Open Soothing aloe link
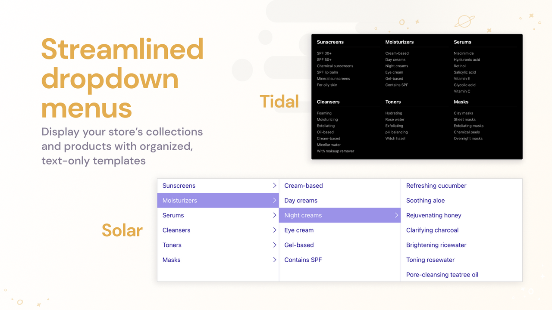The image size is (552, 310). tap(425, 201)
